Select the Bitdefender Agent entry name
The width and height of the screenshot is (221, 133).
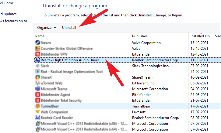(55, 95)
